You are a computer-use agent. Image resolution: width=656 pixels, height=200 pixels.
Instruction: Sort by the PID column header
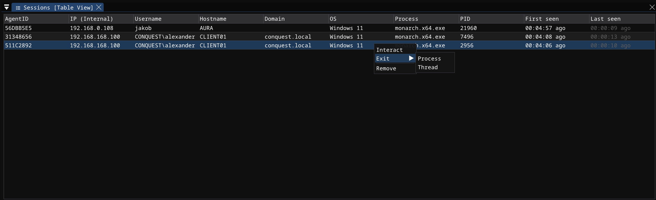(x=465, y=19)
